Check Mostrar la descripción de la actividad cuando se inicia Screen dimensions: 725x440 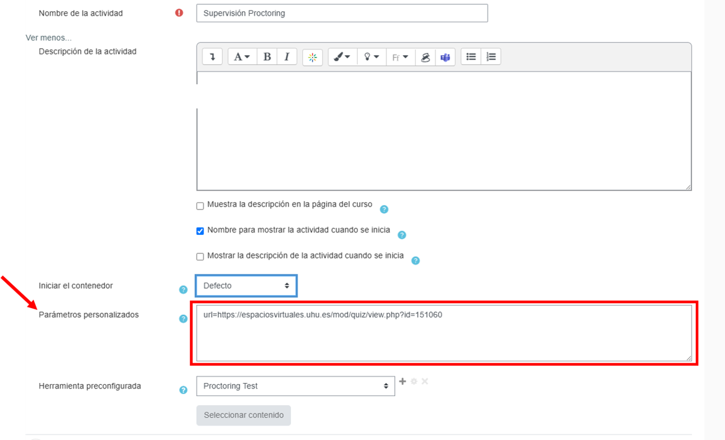pos(200,257)
